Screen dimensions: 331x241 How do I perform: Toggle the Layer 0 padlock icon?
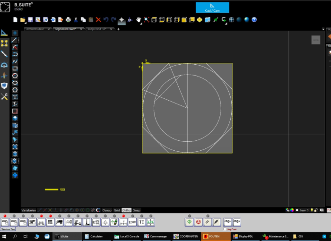click(316, 210)
